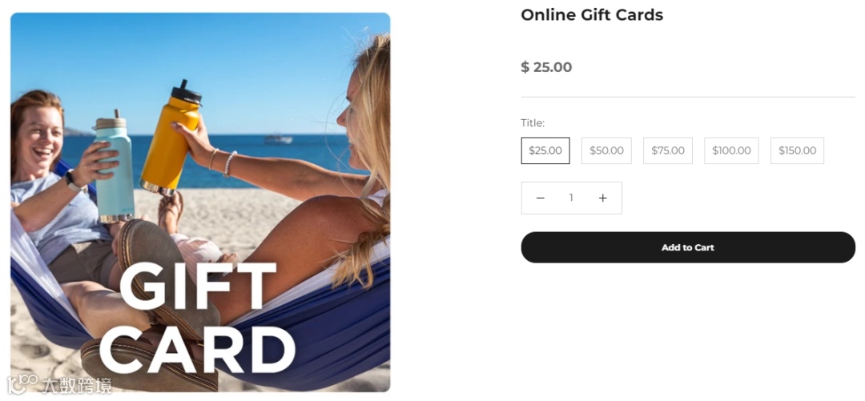Viewport: 865px width, 401px height.
Task: Click the Title: option label
Action: pos(533,122)
